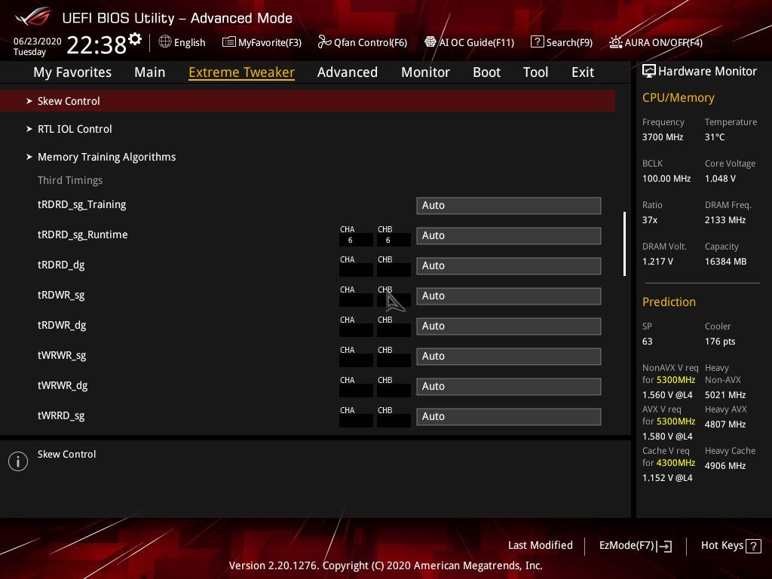This screenshot has height=579, width=772.
Task: Select the Extreme Tweaker tab
Action: tap(242, 72)
